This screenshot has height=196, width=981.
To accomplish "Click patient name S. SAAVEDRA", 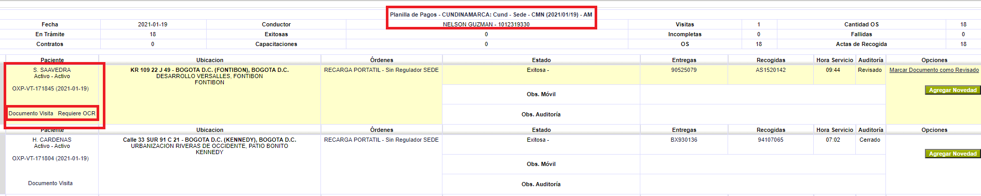I will click(52, 70).
